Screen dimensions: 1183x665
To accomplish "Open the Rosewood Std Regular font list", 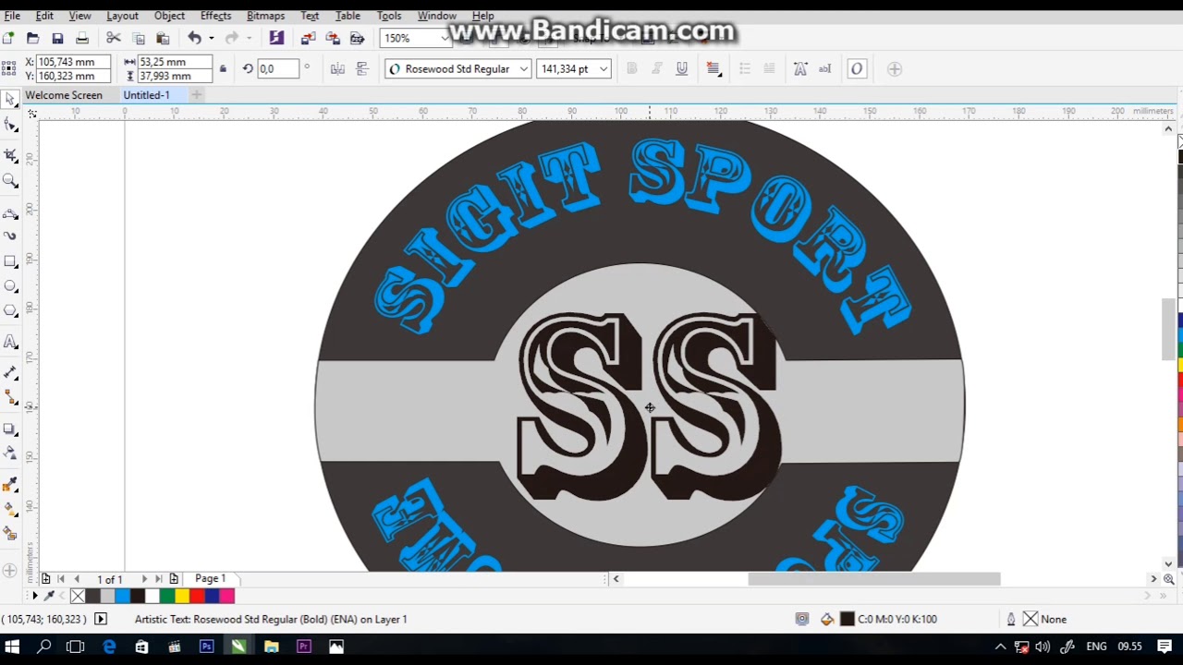I will click(523, 69).
